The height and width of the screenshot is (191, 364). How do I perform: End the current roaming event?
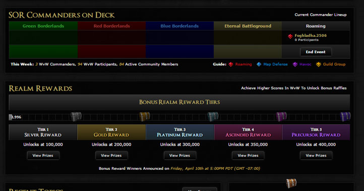(316, 52)
